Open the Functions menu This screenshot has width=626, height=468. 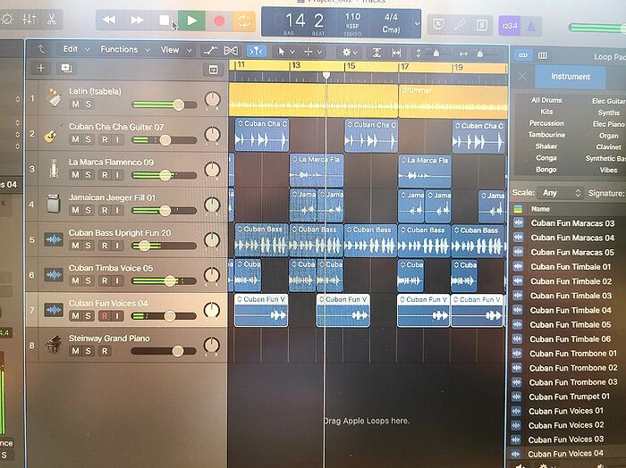[x=125, y=49]
